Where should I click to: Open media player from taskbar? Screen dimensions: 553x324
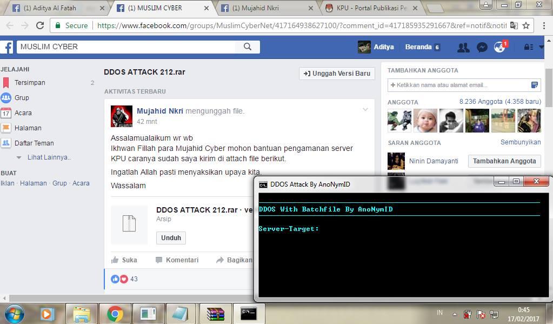pos(47,313)
